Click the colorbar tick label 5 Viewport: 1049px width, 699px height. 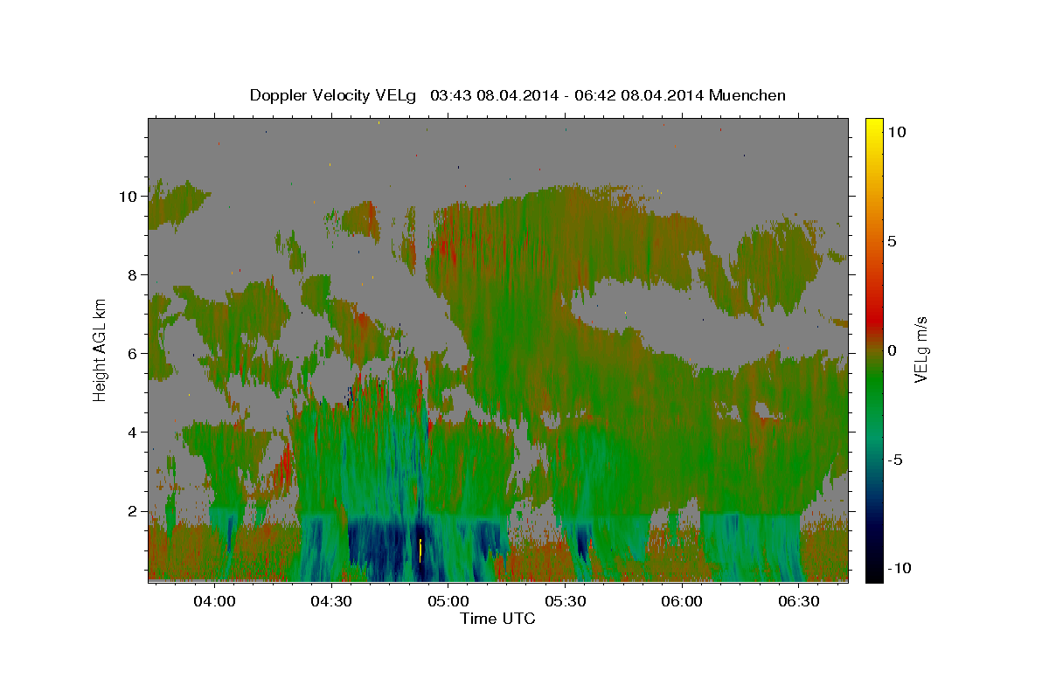(x=892, y=241)
